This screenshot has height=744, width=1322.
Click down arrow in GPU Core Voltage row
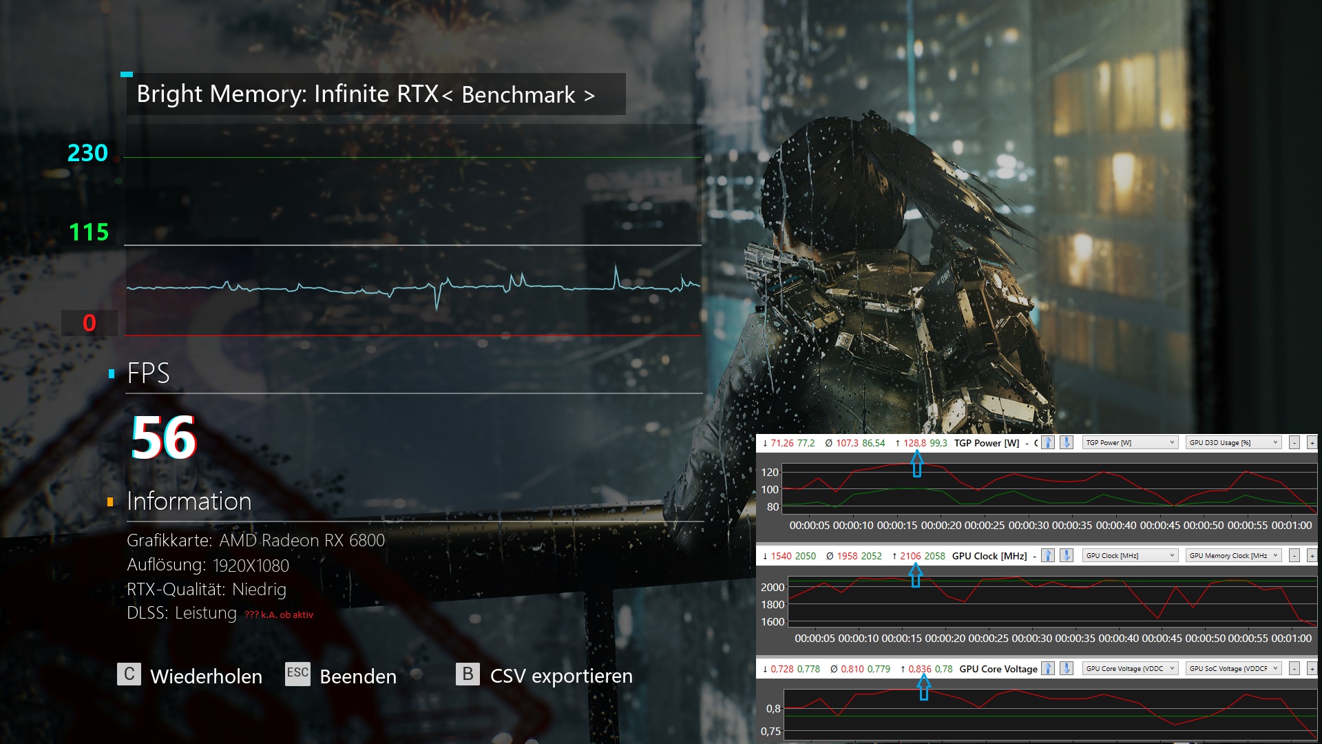click(1066, 669)
